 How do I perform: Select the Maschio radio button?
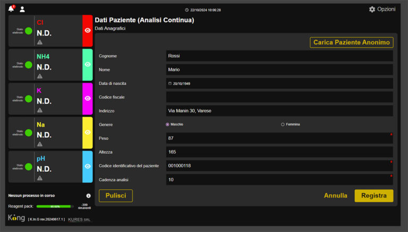[x=167, y=125]
